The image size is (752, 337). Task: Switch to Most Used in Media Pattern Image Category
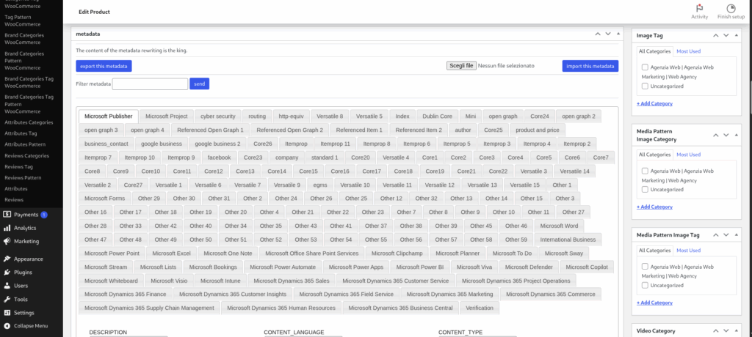688,155
